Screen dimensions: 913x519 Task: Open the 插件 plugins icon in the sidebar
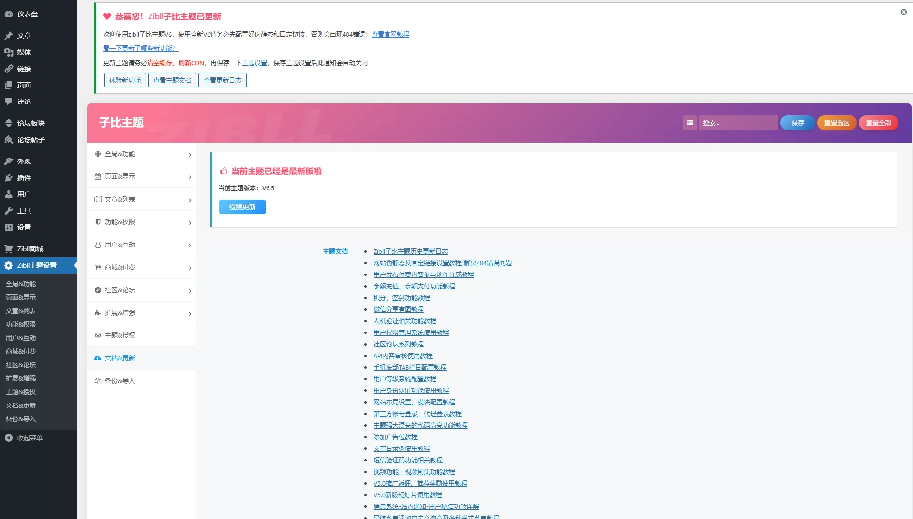(x=9, y=178)
